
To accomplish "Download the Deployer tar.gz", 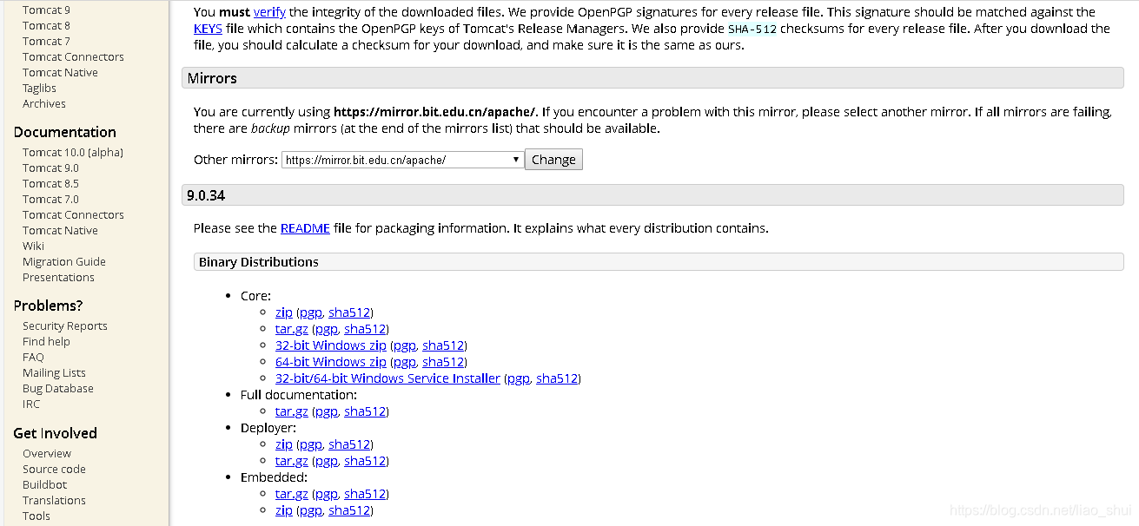I will pyautogui.click(x=292, y=461).
